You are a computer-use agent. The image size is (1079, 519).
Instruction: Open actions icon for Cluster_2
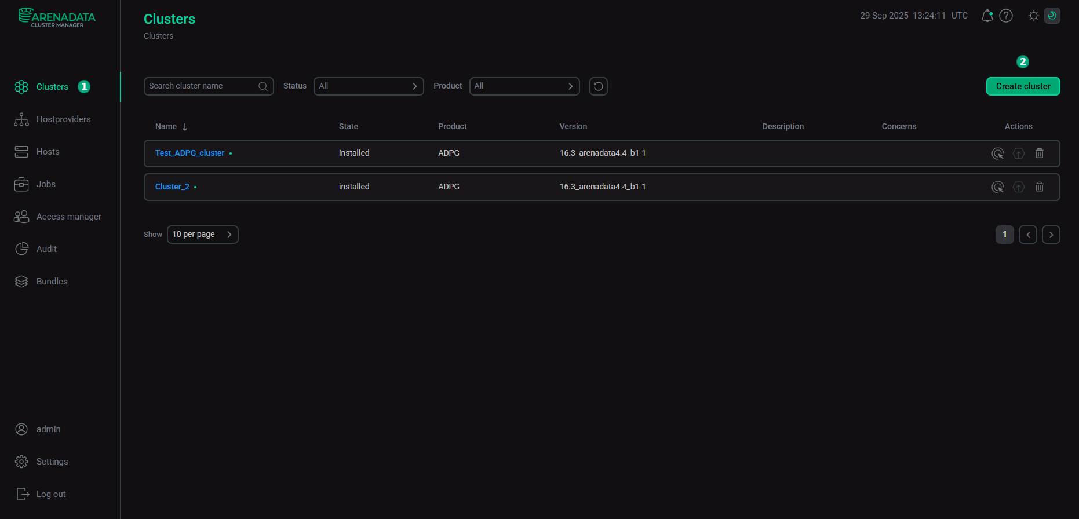point(997,187)
